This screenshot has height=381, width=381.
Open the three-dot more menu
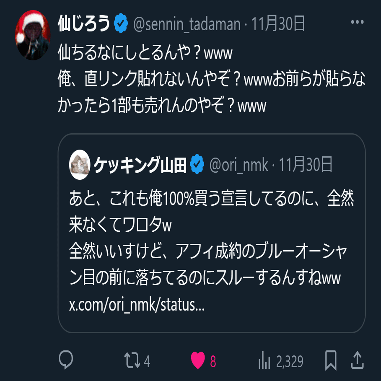pos(357,22)
